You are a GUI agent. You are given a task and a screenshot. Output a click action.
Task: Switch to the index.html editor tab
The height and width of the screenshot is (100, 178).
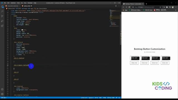click(x=13, y=6)
